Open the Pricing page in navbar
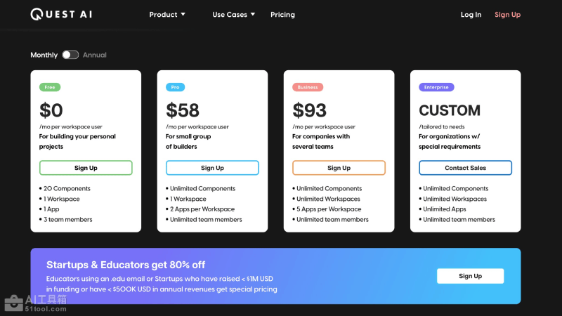The image size is (562, 316). pos(282,15)
